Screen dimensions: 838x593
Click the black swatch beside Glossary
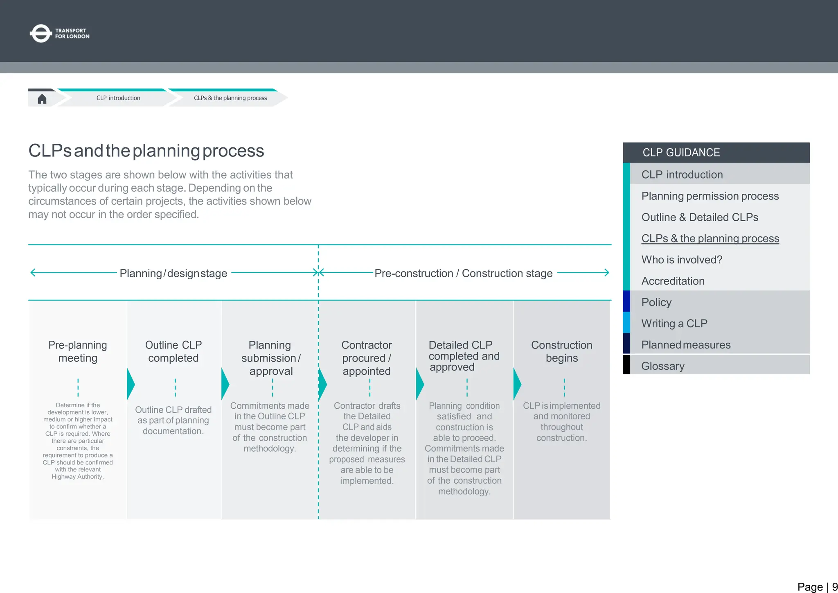(x=626, y=365)
